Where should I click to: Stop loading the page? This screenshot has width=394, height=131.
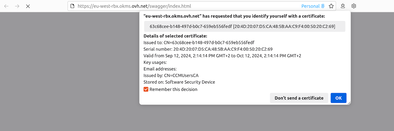click(x=28, y=6)
